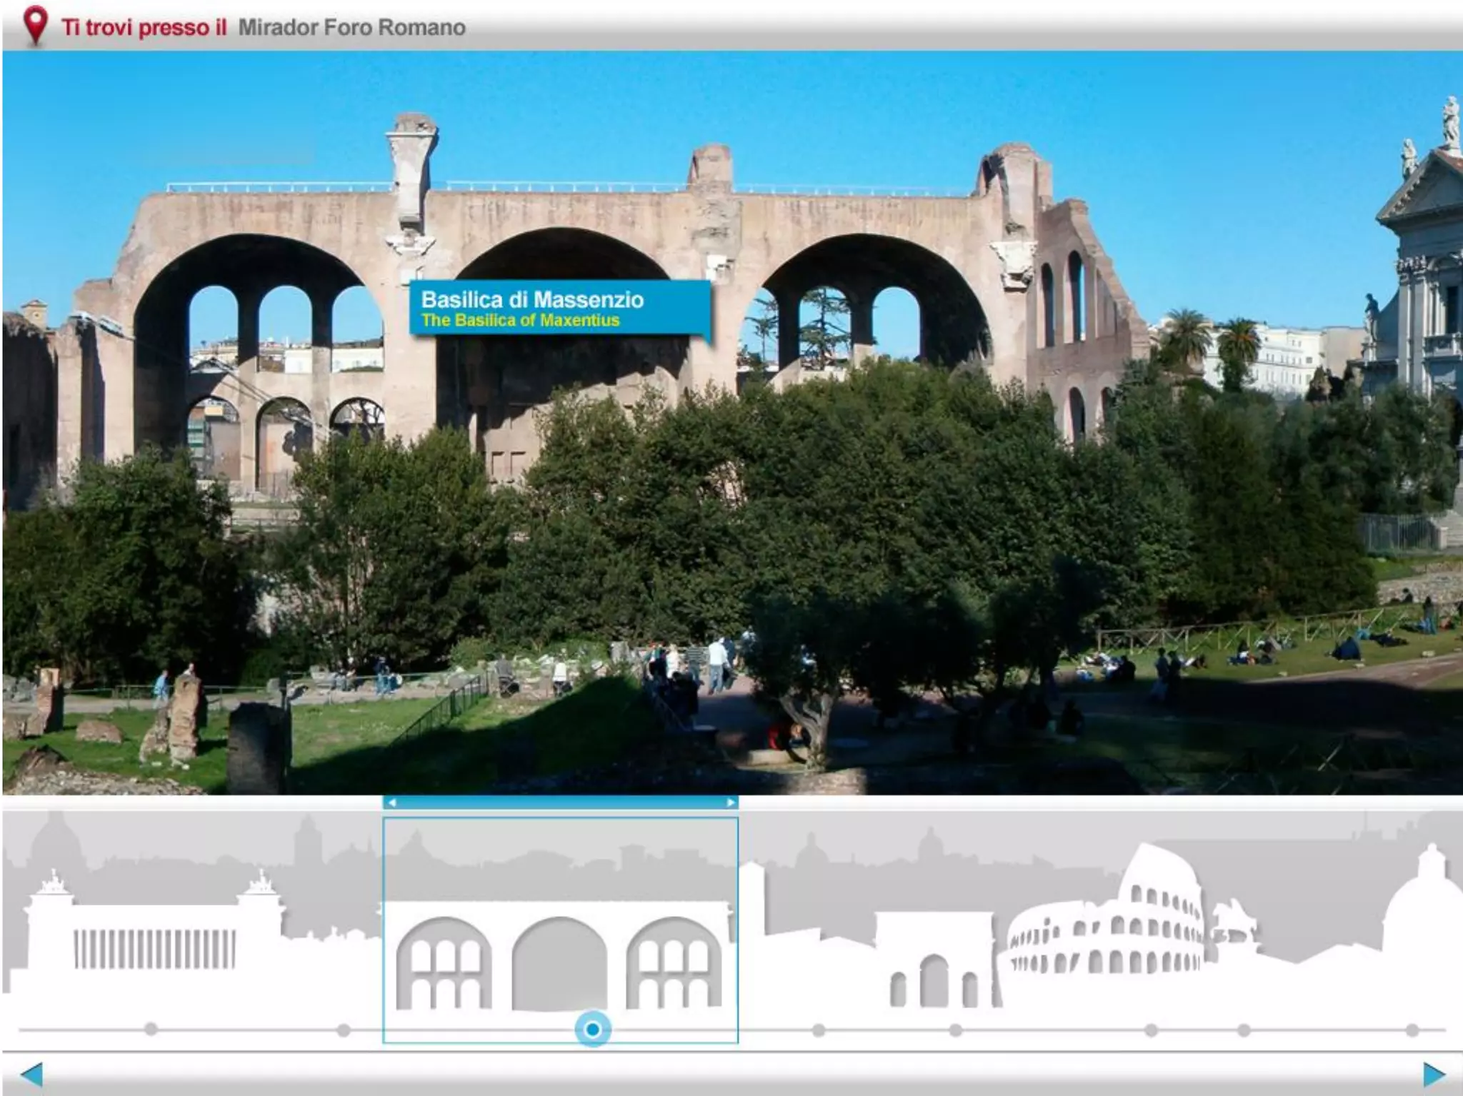Click the red location pin icon
Screen dimensions: 1463x1096
35,24
